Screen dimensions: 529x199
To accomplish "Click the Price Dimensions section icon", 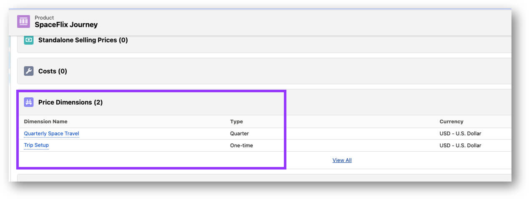I will 28,102.
